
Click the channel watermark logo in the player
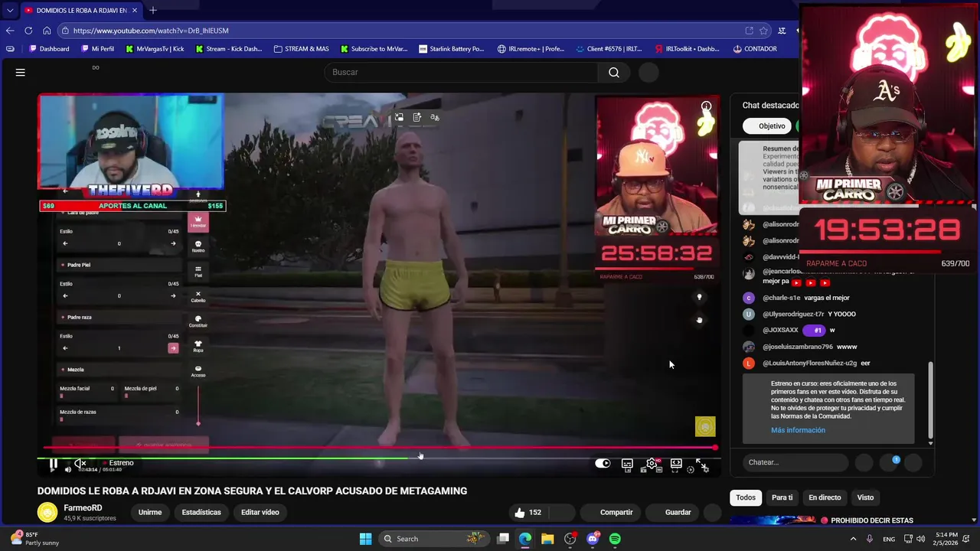coord(705,426)
